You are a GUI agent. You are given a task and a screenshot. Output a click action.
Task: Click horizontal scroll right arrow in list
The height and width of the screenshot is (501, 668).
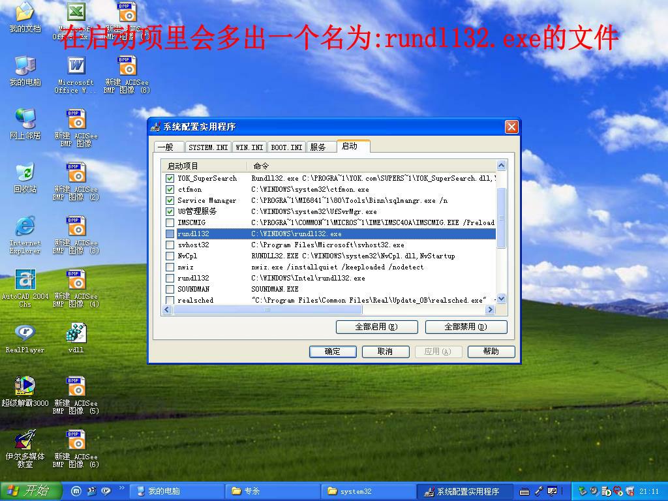click(x=490, y=310)
